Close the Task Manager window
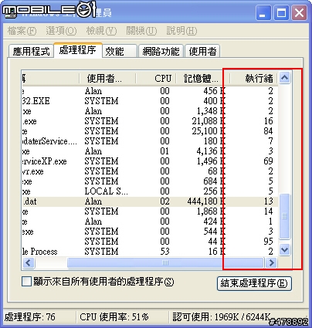 [299, 13]
